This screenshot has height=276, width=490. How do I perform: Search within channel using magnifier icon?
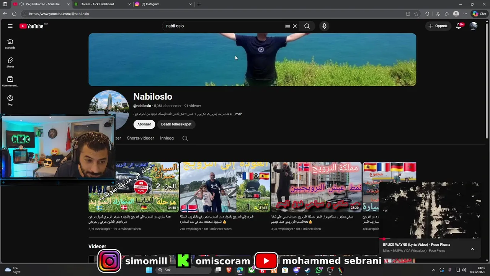tap(185, 138)
